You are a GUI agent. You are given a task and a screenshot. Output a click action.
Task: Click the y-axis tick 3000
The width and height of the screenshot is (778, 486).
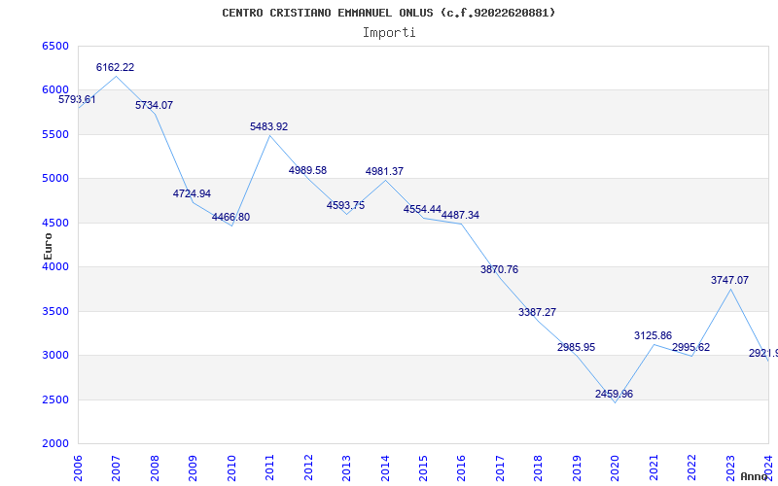click(55, 355)
